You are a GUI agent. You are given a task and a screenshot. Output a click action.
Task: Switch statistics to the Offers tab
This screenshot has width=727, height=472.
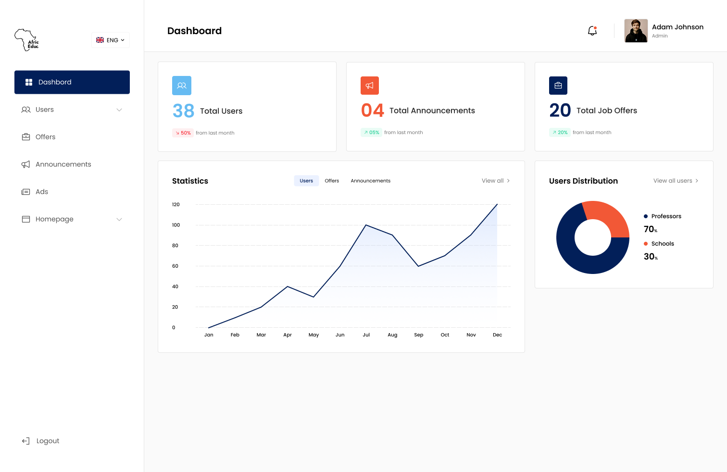pos(332,181)
